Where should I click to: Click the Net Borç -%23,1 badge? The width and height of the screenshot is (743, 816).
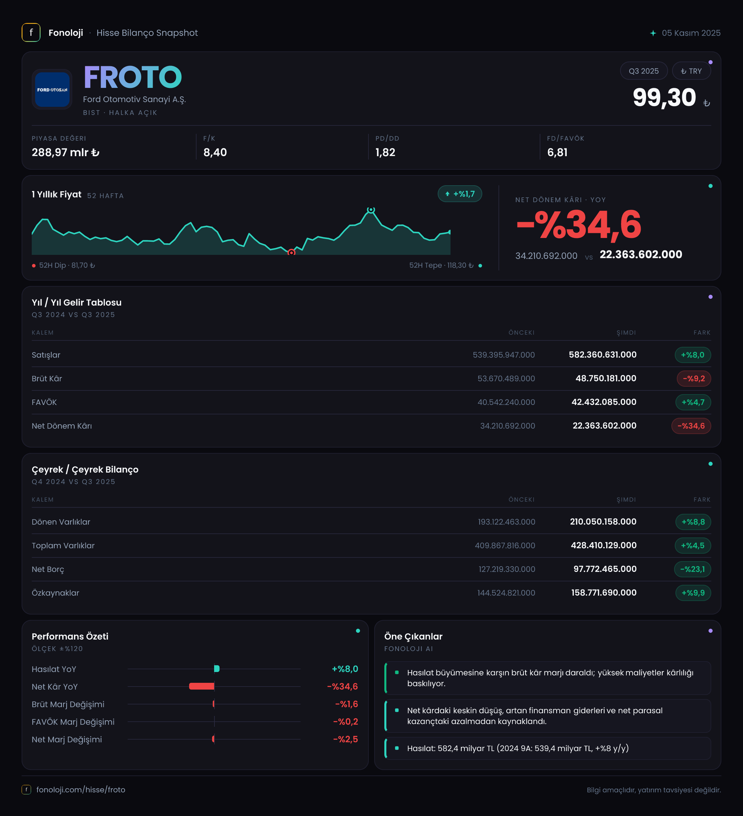coord(692,569)
